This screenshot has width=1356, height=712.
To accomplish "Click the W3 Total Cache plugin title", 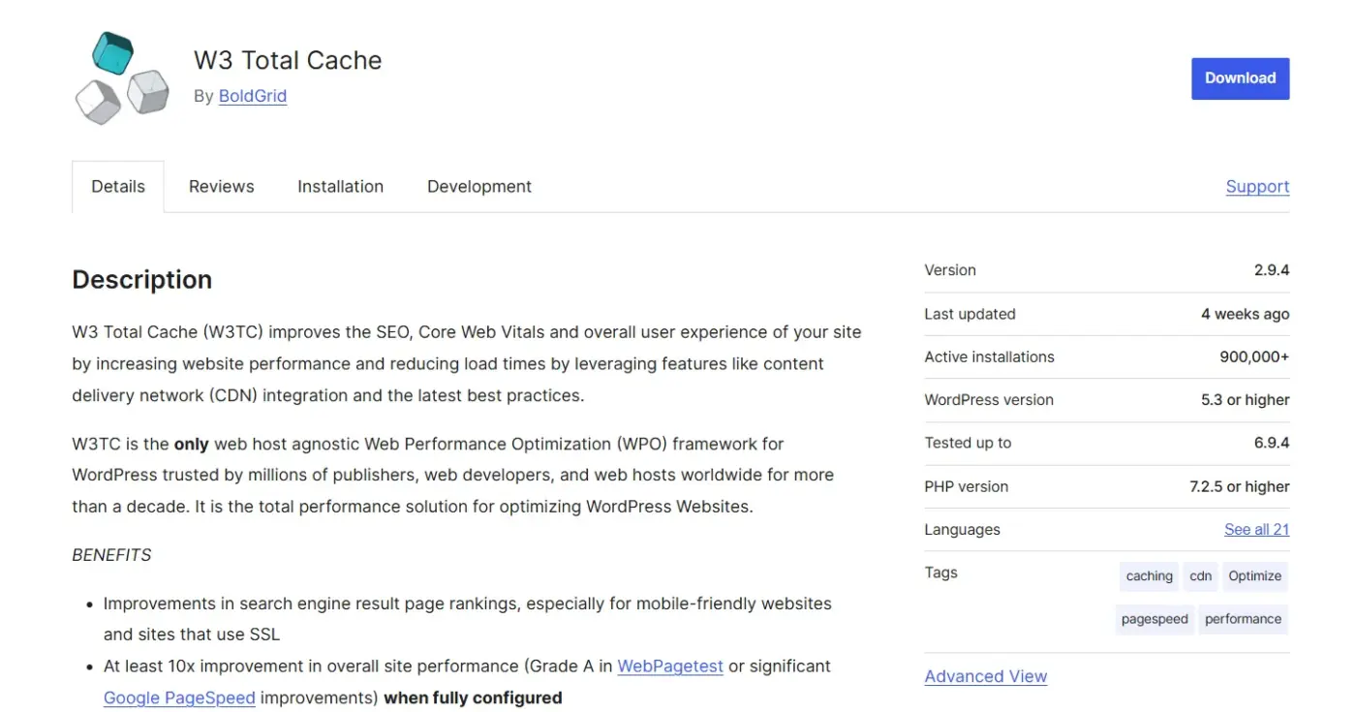I will click(288, 60).
